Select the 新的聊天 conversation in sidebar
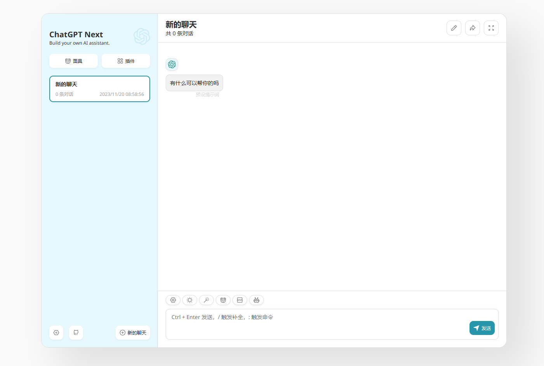The height and width of the screenshot is (366, 544). [x=100, y=89]
